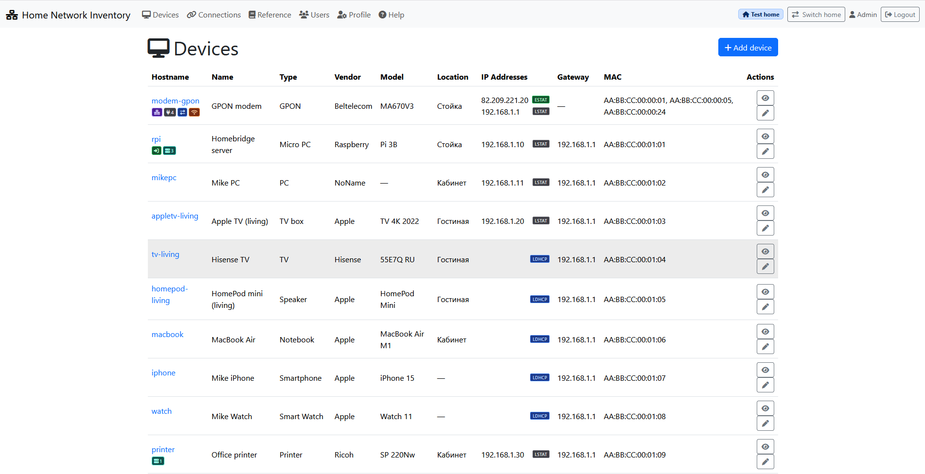925x474 pixels.
Task: Click the 'MacBook Air M1' model cell
Action: click(402, 339)
